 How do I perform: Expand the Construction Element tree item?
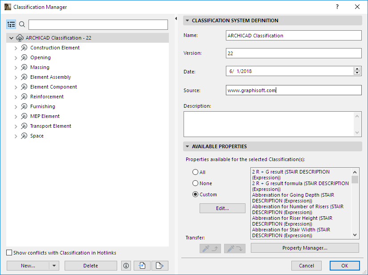coord(16,48)
